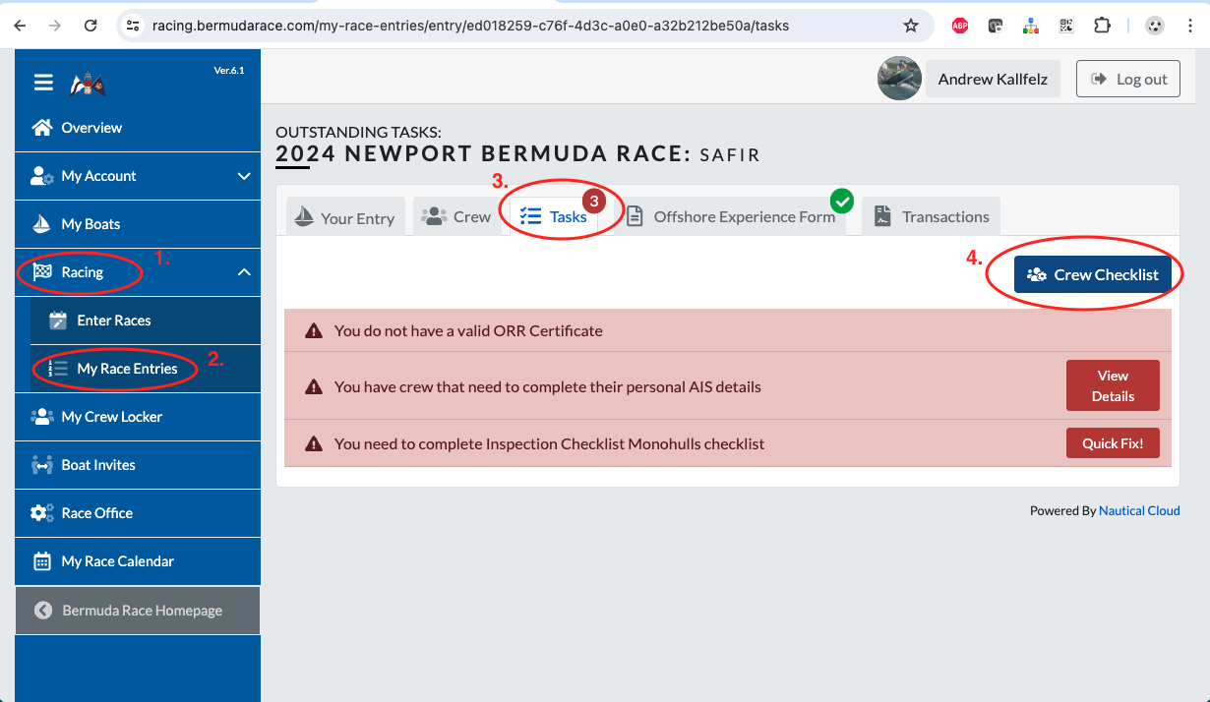
Task: Click the warning icon on Inspection Checklist row
Action: pyautogui.click(x=314, y=443)
